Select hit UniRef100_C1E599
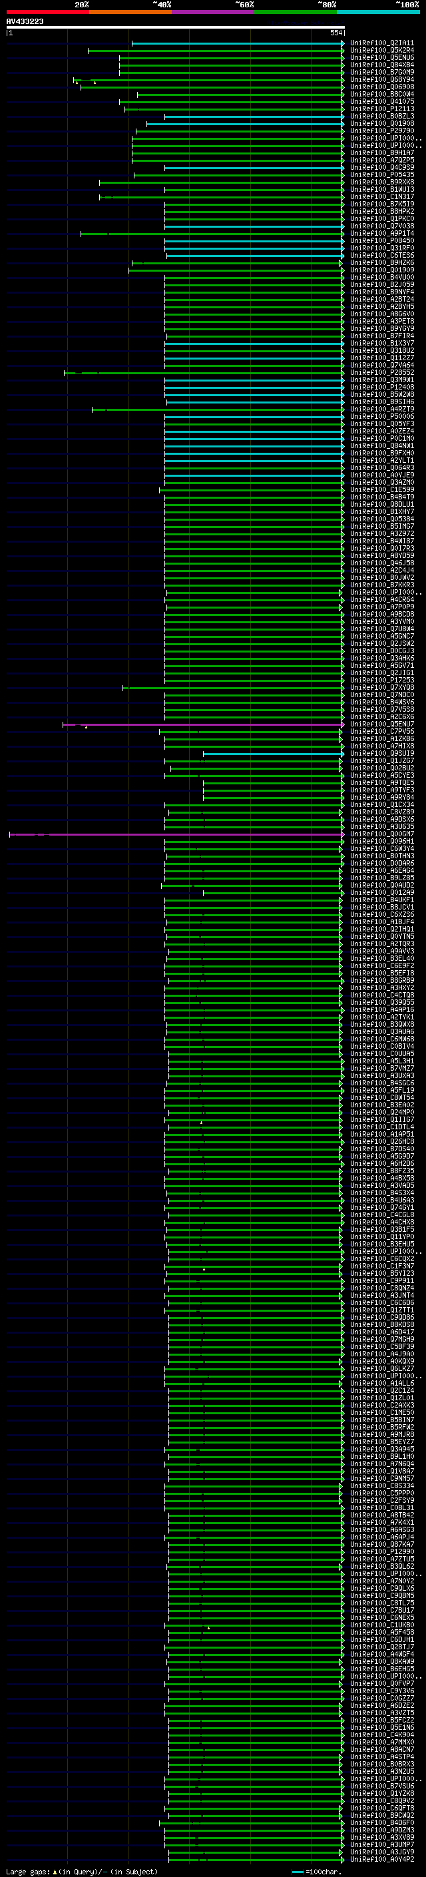Screen dimensions: 426x1877 tap(381, 489)
